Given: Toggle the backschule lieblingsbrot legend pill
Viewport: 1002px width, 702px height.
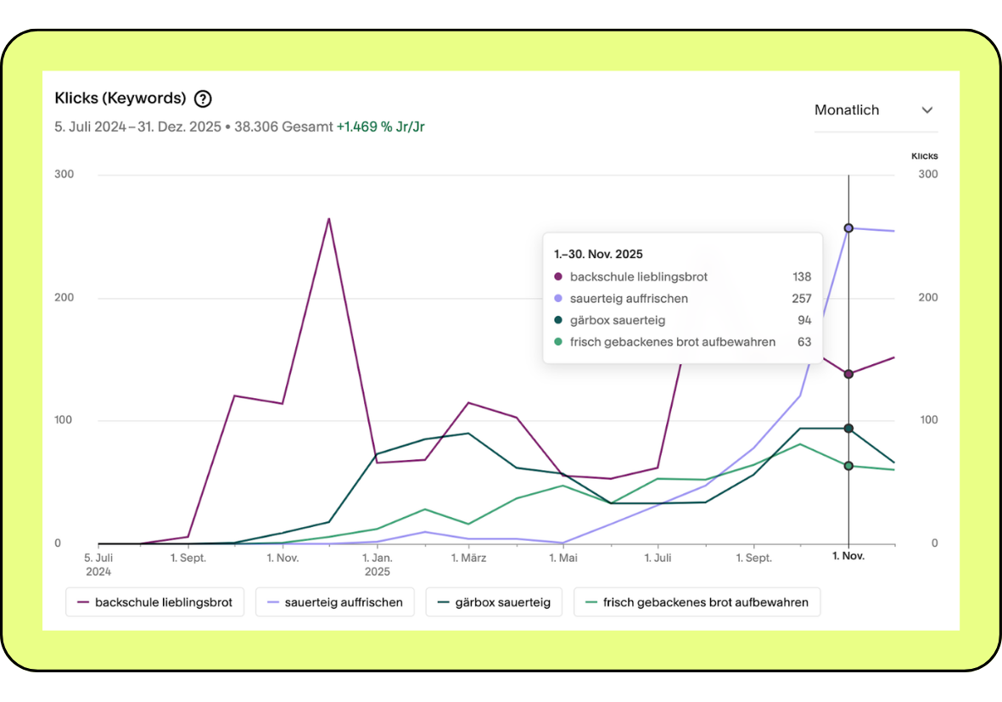Looking at the screenshot, I should coord(154,602).
